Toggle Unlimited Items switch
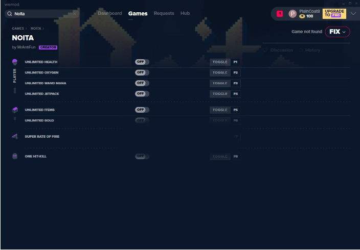This screenshot has height=250, width=360. pos(142,110)
